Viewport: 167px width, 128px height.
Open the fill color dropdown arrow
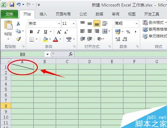(x=50, y=39)
